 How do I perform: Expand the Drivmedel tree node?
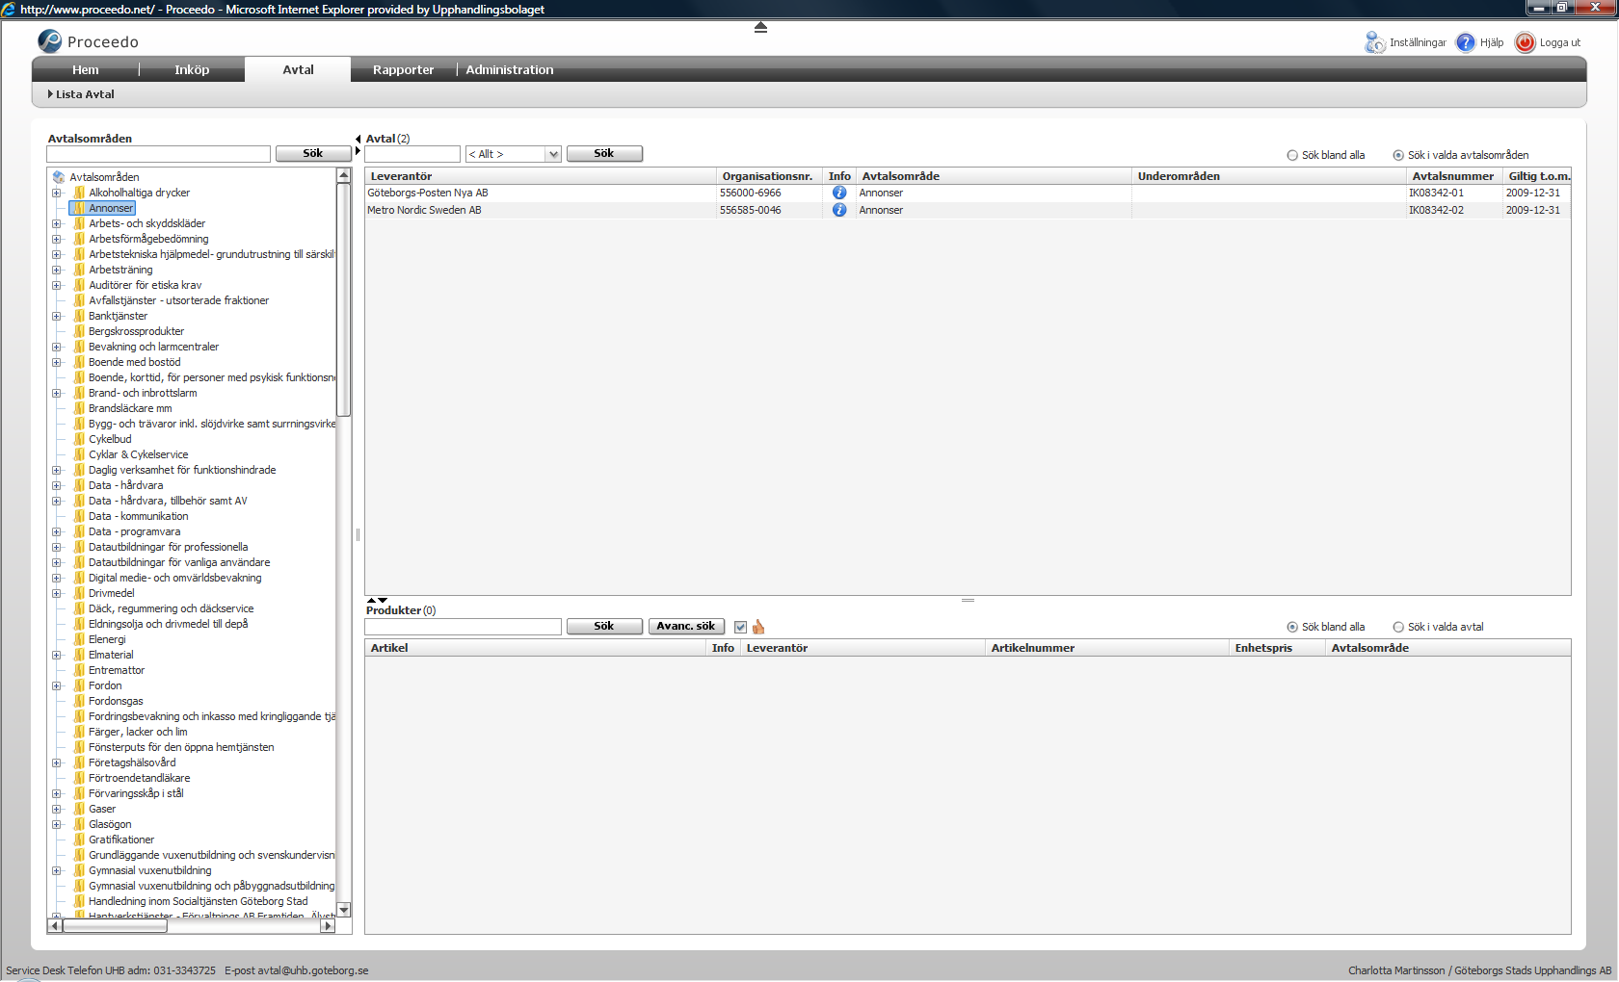pos(56,593)
